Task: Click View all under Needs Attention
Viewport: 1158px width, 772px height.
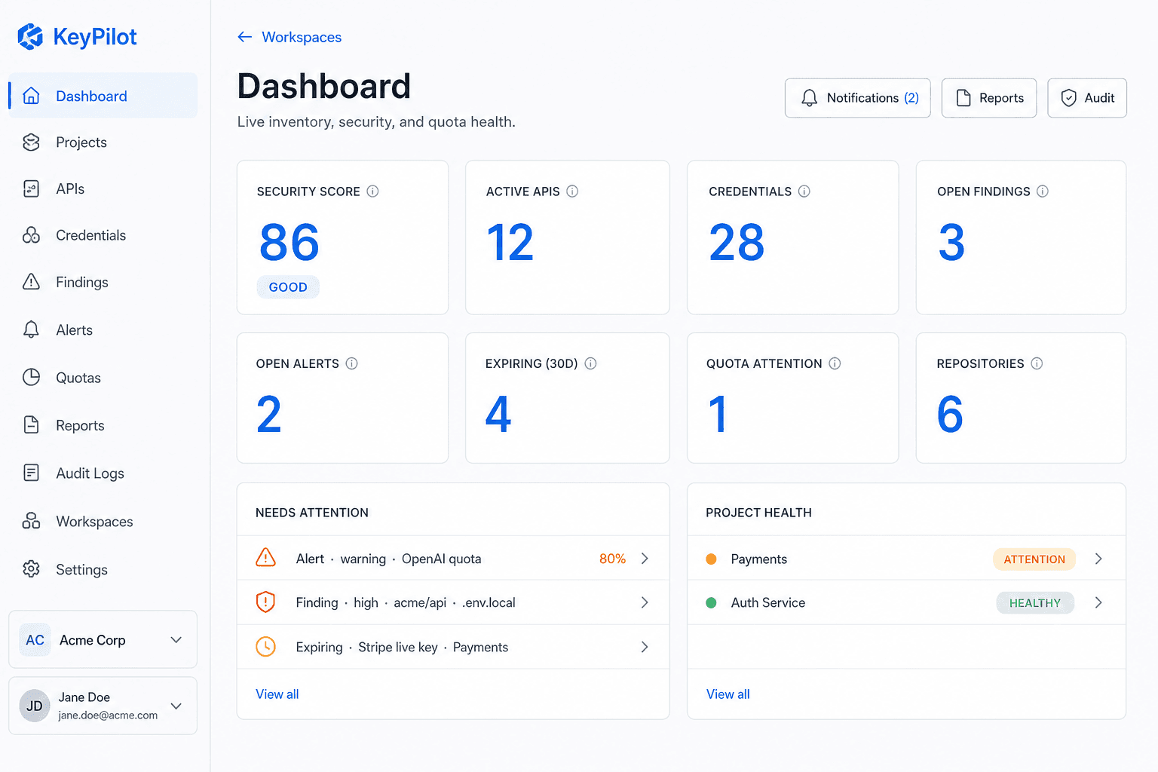Action: 277,694
